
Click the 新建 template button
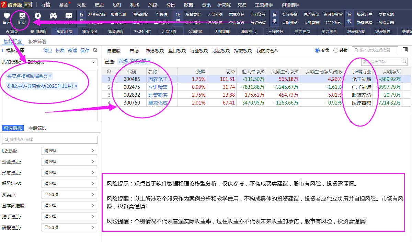click(72, 50)
